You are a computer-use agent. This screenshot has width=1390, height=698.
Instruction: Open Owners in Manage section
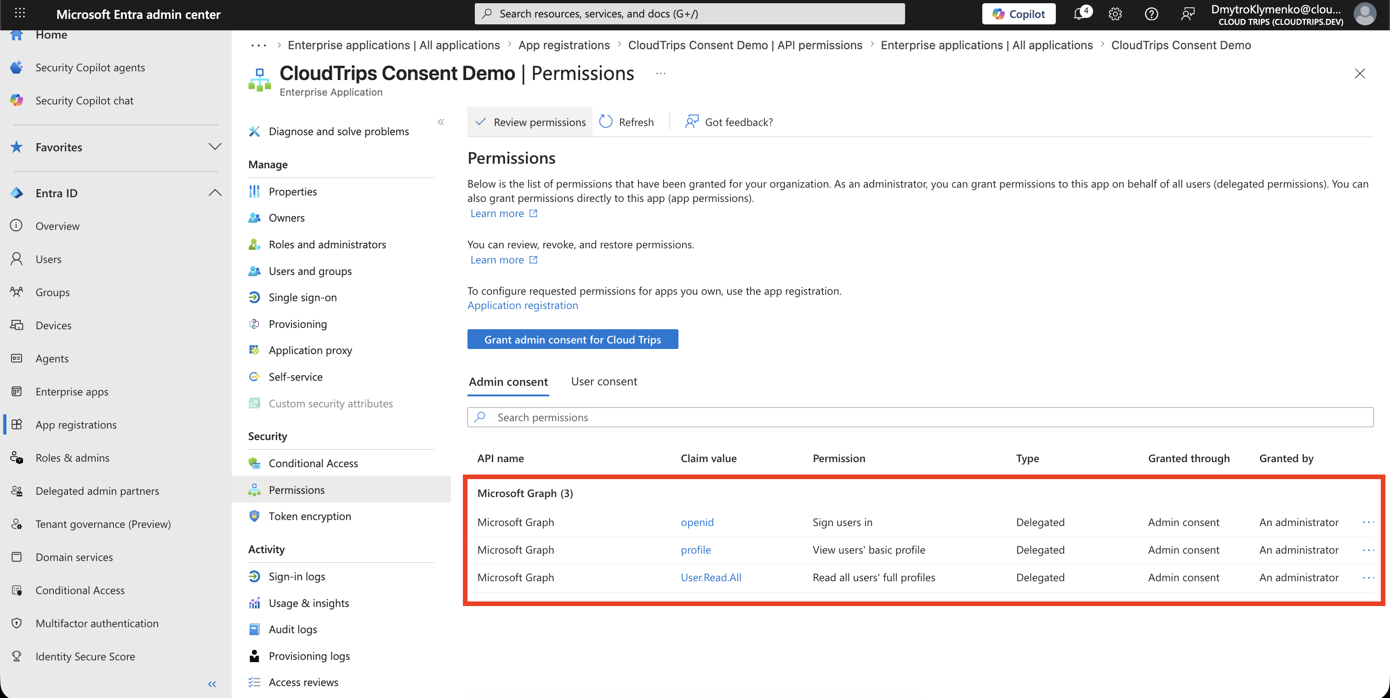pos(286,217)
